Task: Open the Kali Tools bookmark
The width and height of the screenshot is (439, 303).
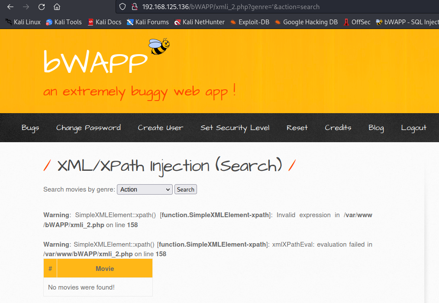Action: 64,22
